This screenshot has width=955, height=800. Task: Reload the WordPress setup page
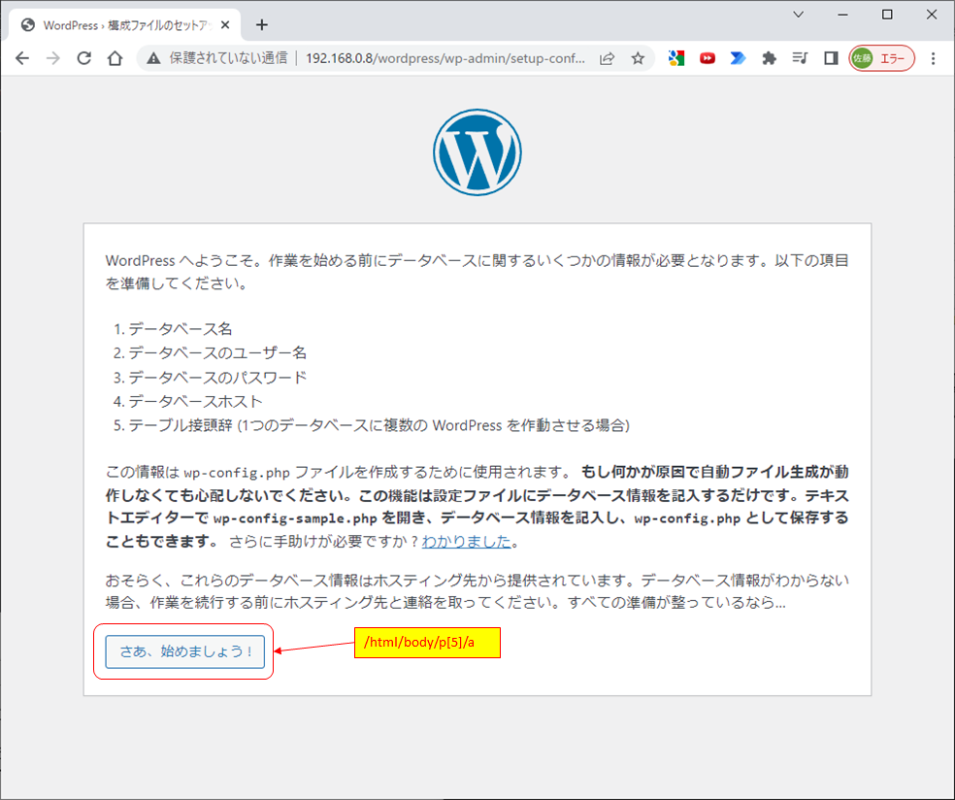pyautogui.click(x=84, y=58)
